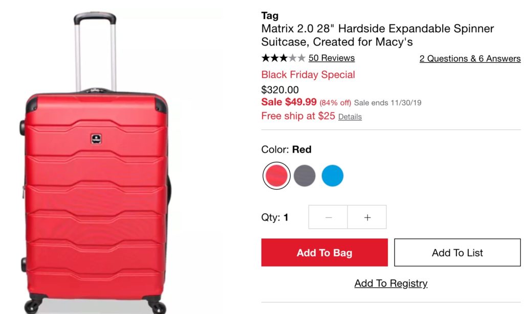Click the star rating icons

tap(283, 58)
